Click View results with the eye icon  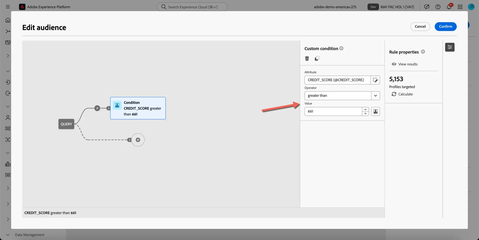coord(404,64)
